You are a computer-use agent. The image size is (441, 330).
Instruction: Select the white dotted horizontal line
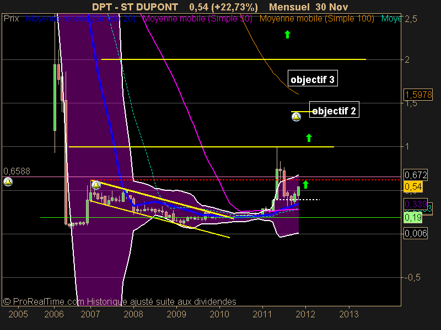click(298, 200)
